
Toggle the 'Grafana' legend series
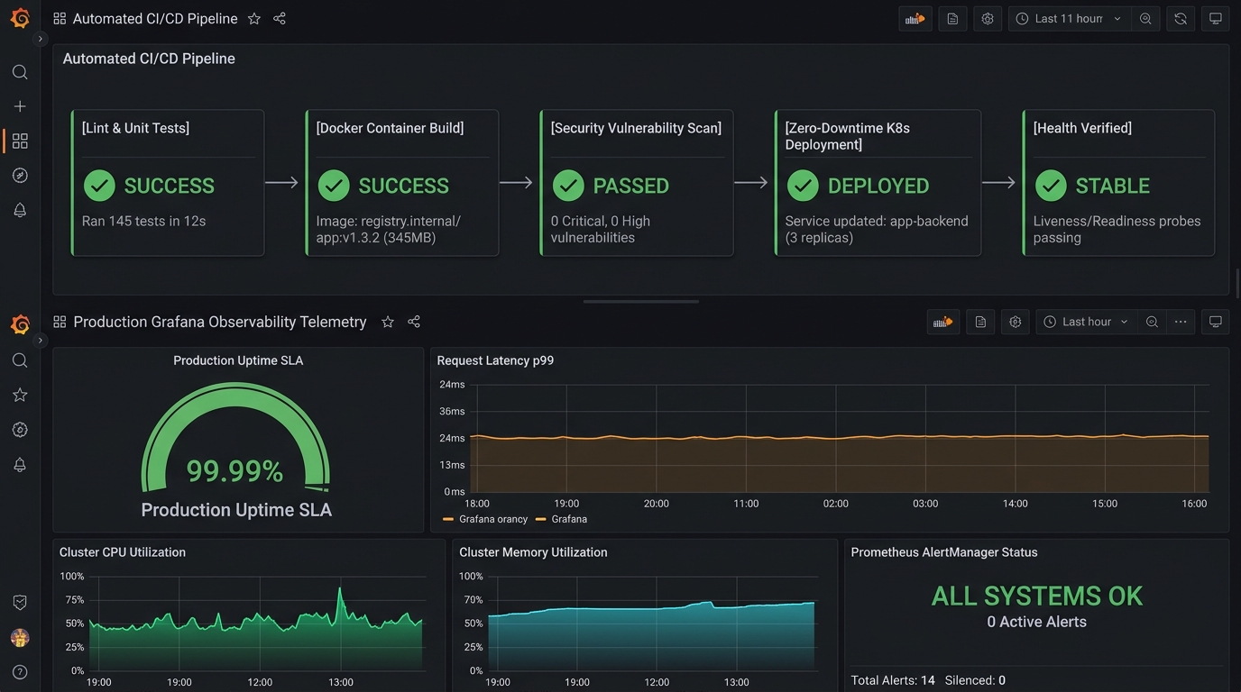(561, 519)
